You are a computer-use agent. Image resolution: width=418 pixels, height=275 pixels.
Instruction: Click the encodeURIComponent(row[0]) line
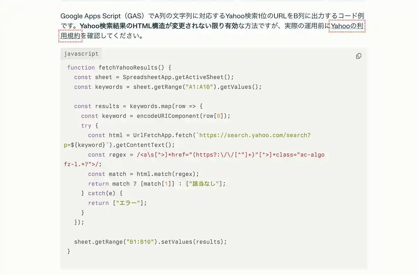[x=156, y=116]
